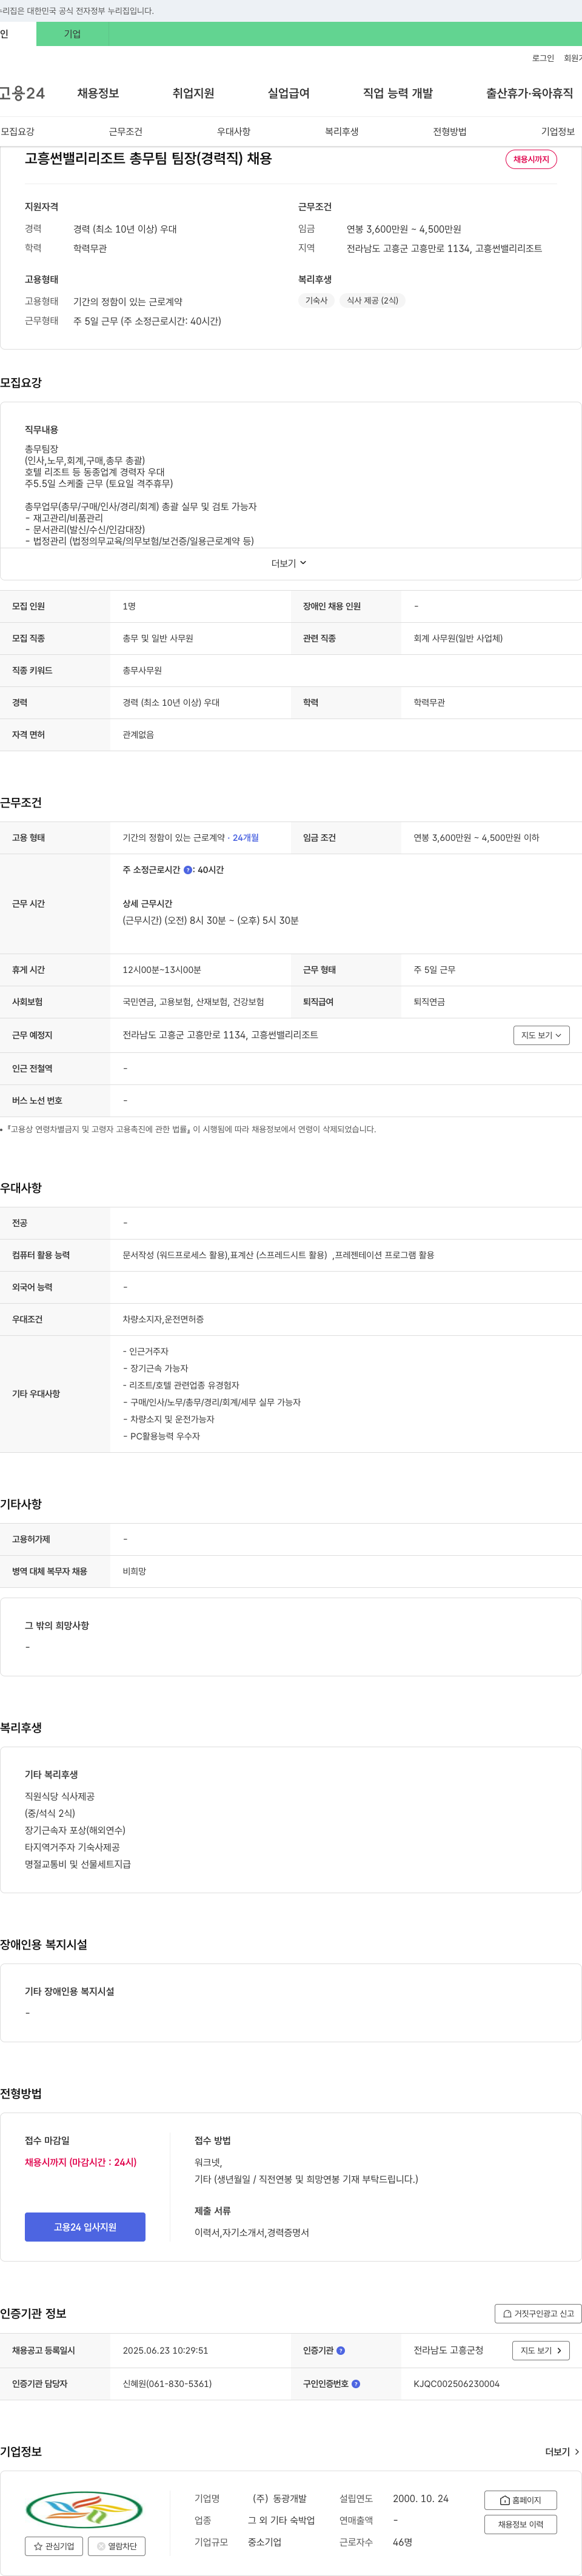The image size is (582, 2576).
Task: Open the 주 소정근로시간 help icon
Action: [x=188, y=870]
